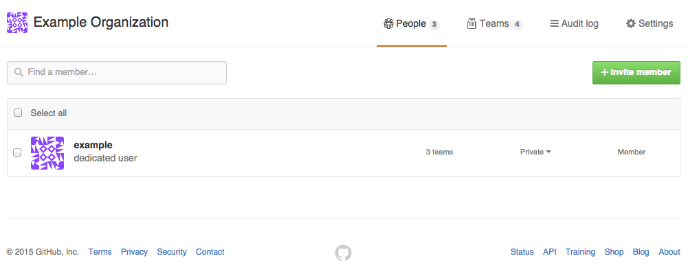Click the Audit log list icon
The height and width of the screenshot is (265, 688).
tap(554, 23)
